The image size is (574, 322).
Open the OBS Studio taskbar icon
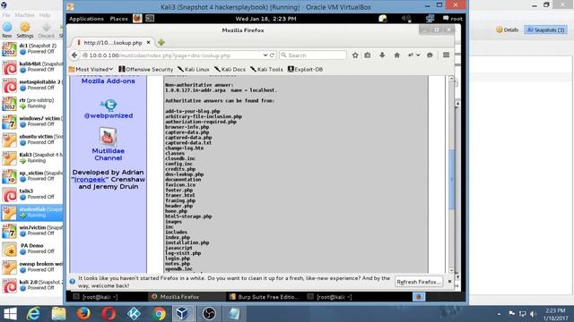[x=209, y=314]
